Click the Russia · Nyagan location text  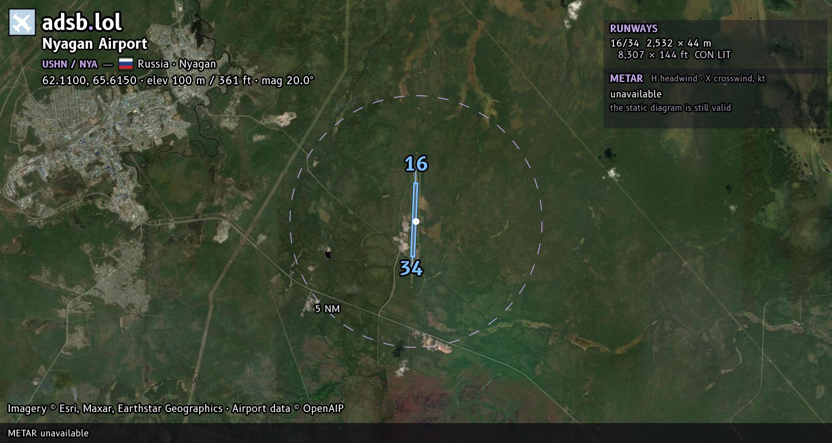pyautogui.click(x=177, y=64)
